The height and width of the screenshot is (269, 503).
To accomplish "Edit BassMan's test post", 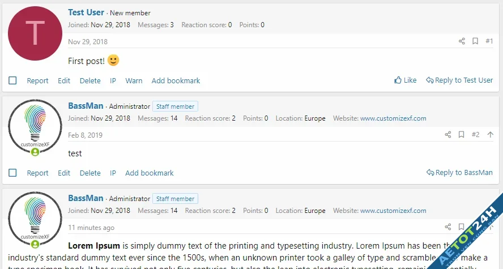I will [64, 173].
